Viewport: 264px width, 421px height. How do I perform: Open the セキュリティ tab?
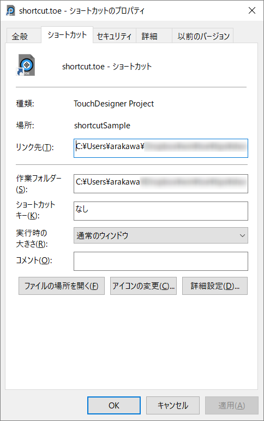point(115,36)
